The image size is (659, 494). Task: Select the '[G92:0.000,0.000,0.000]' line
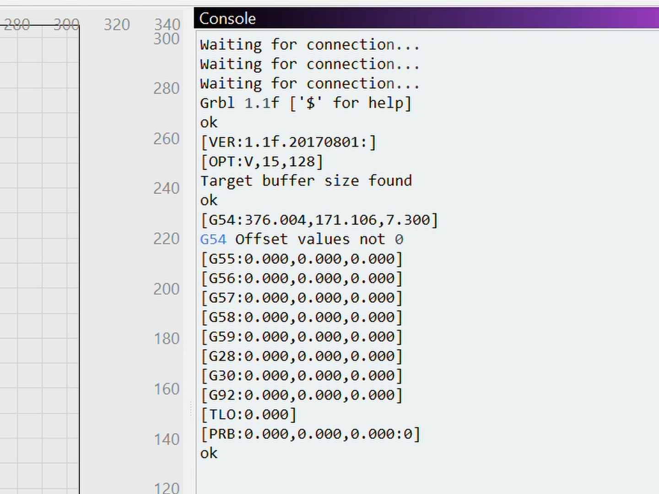(302, 395)
